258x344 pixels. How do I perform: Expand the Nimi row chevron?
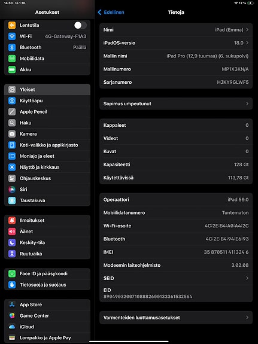247,30
